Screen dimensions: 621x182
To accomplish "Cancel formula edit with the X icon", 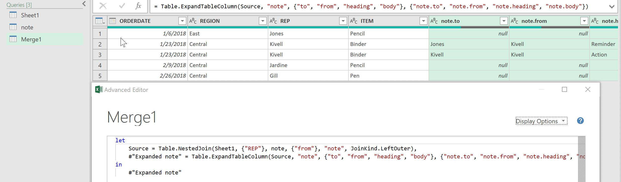I will (103, 6).
